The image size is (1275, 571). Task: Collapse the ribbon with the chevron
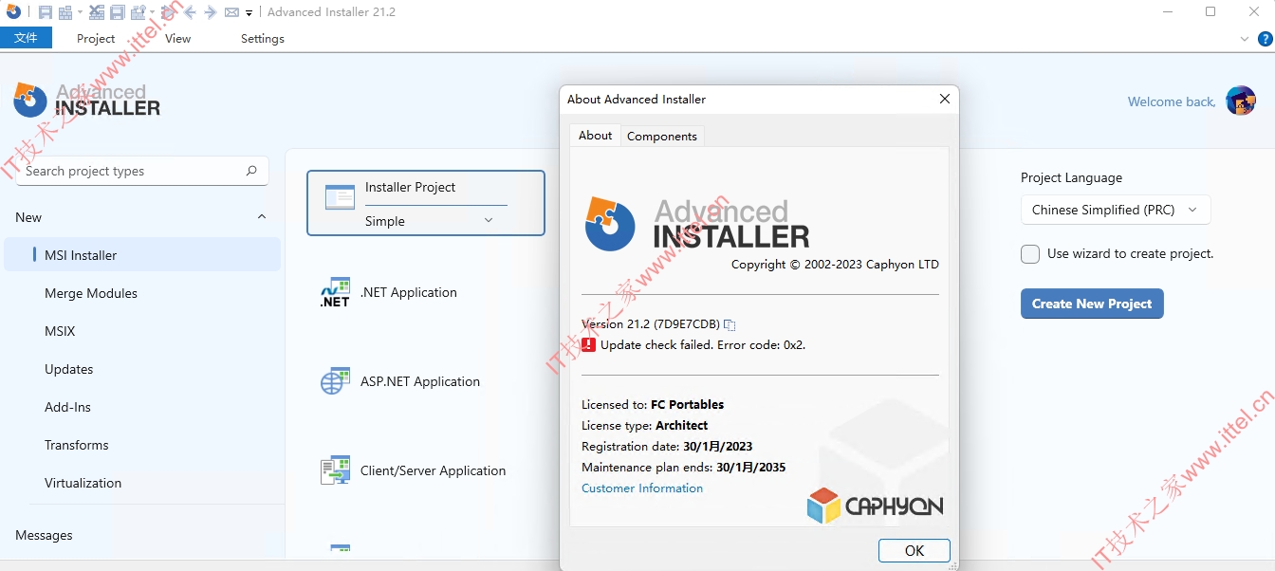[1245, 39]
